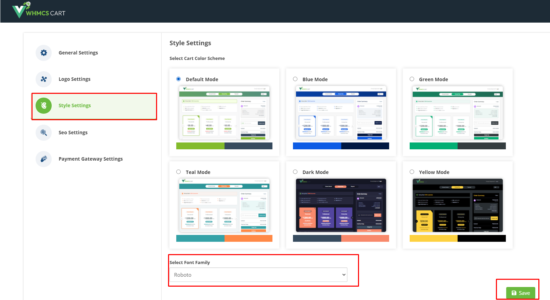
Task: Choose the Green Mode radio option
Action: coord(412,79)
